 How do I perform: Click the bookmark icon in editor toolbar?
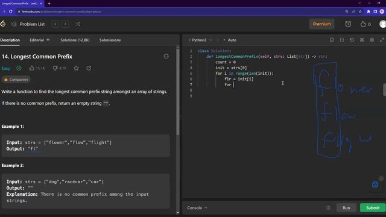(x=332, y=40)
